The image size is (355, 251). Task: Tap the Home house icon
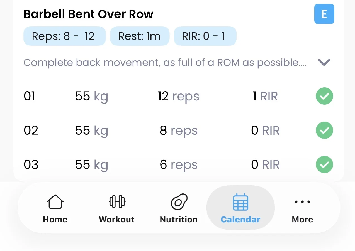(x=55, y=202)
